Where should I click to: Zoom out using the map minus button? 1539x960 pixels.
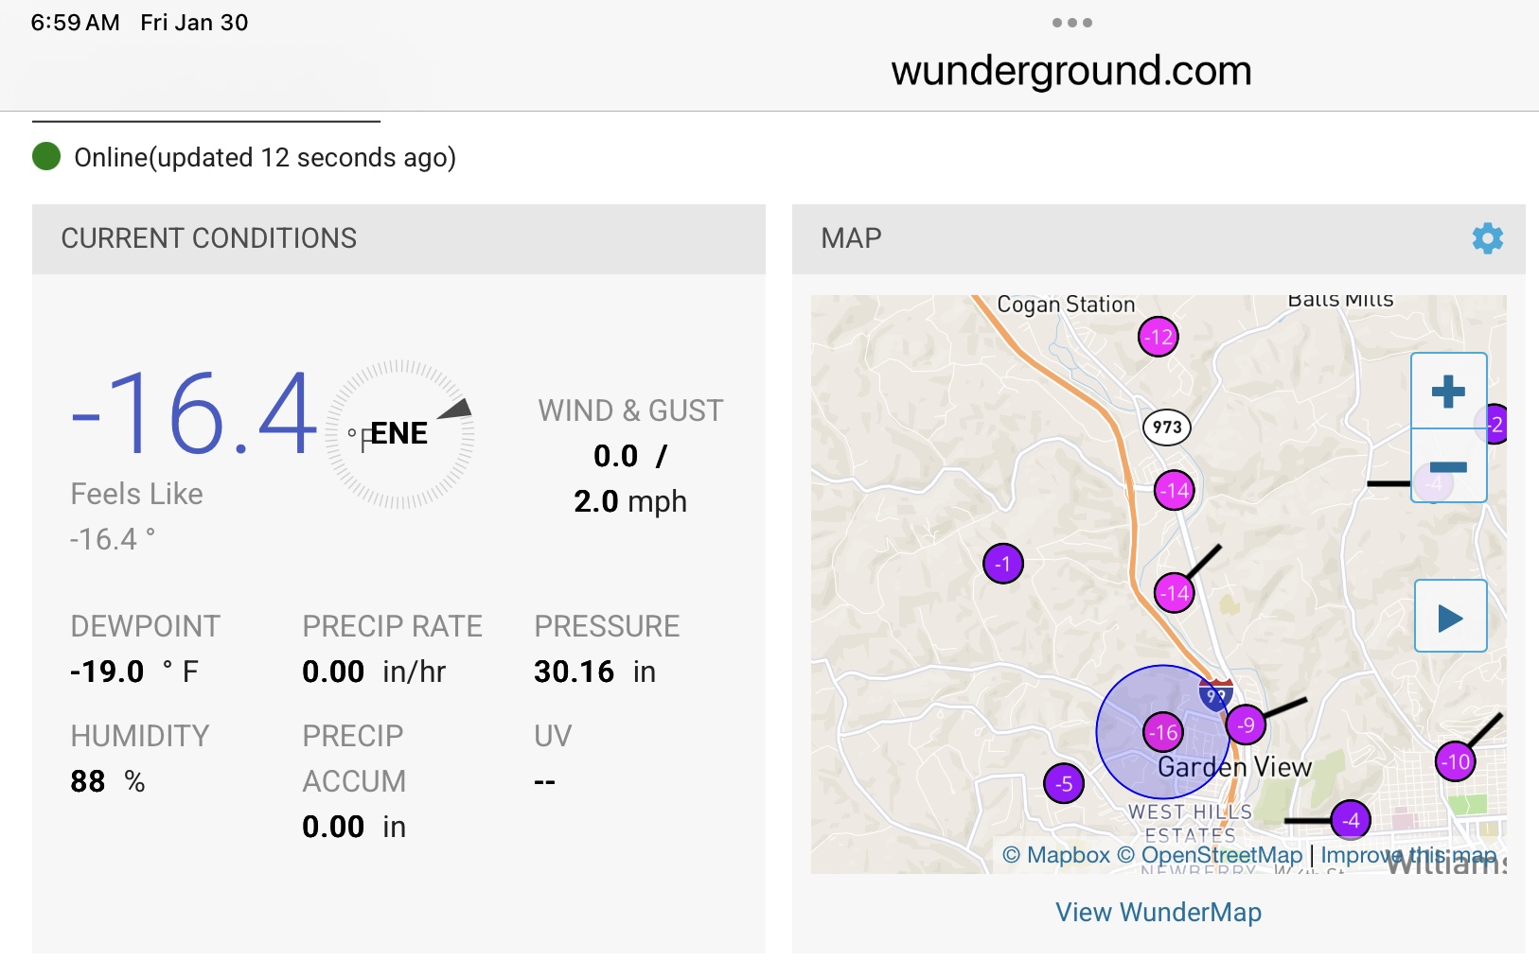[1448, 466]
